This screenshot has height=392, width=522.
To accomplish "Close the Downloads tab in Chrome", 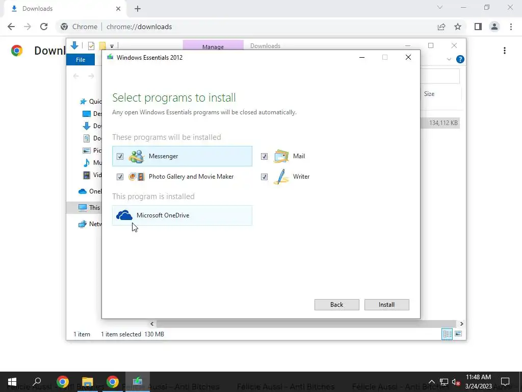I will point(118,9).
